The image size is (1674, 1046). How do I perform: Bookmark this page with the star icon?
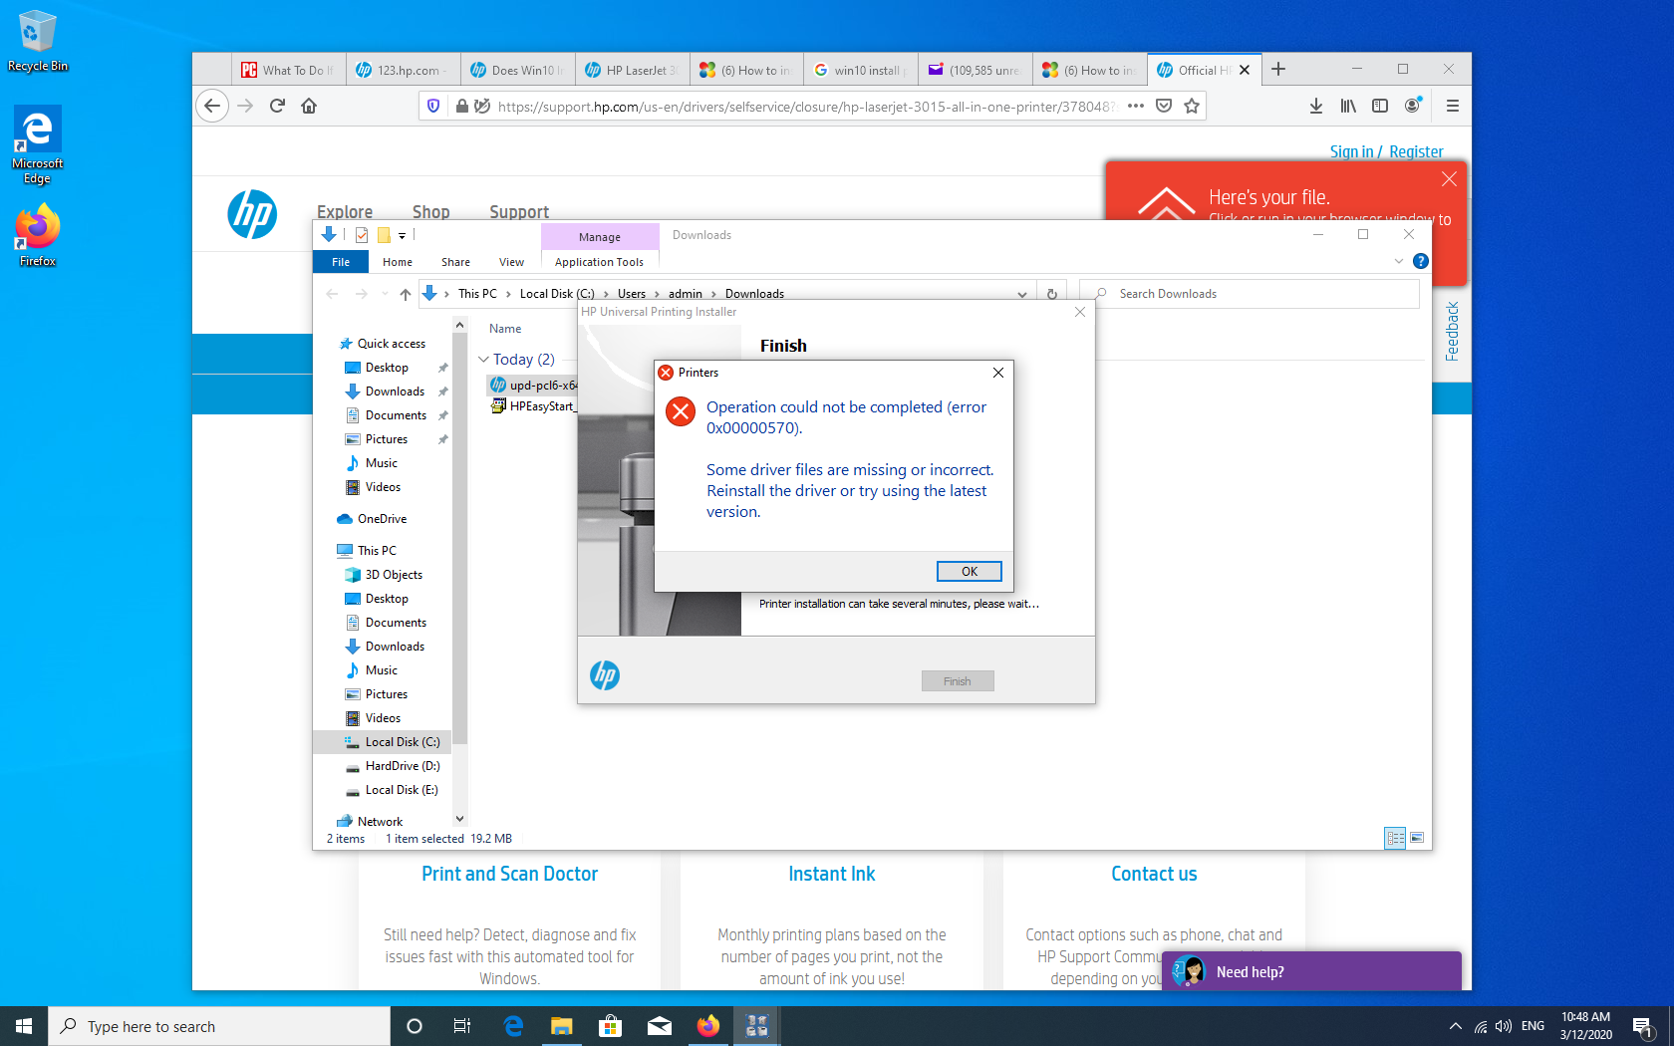(x=1192, y=106)
